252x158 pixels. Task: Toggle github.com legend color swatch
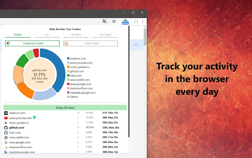tap(68, 71)
